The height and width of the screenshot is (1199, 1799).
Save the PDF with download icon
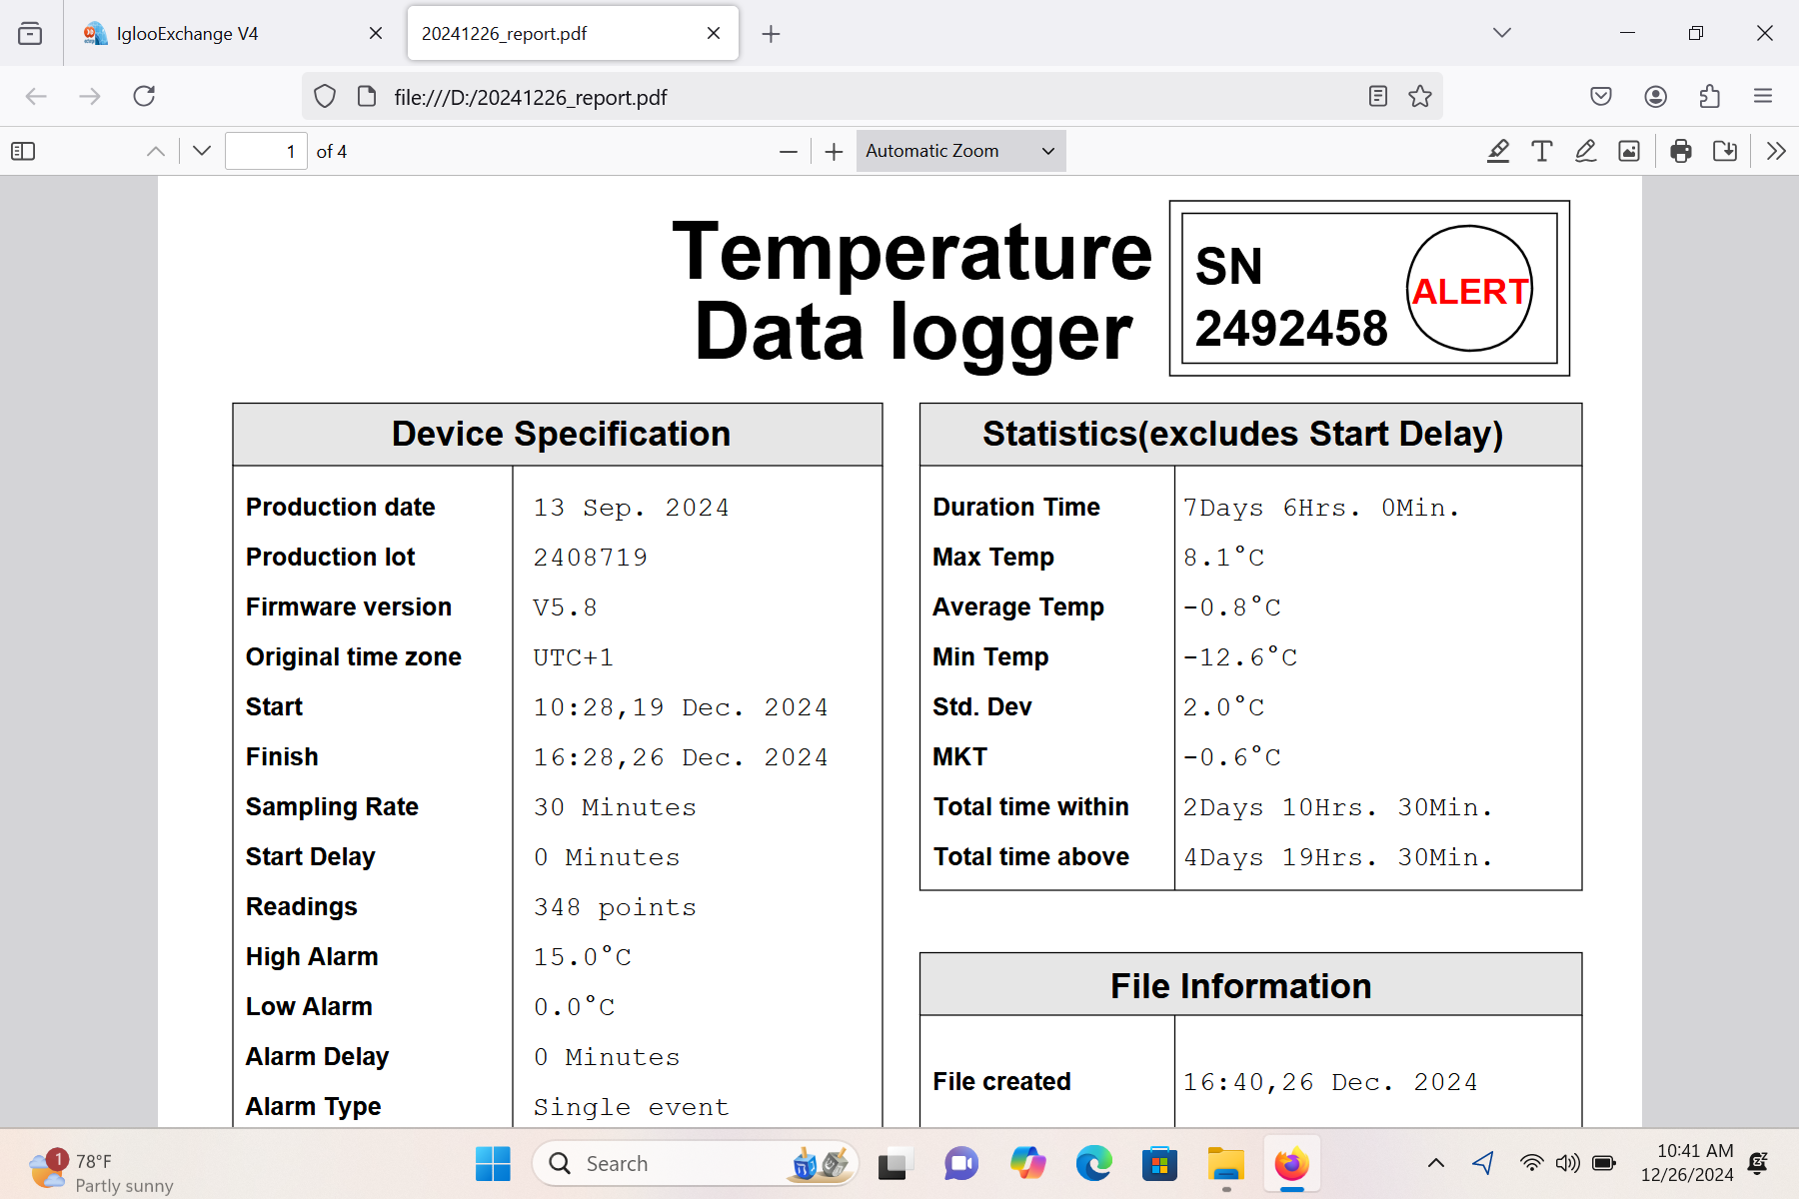point(1725,151)
